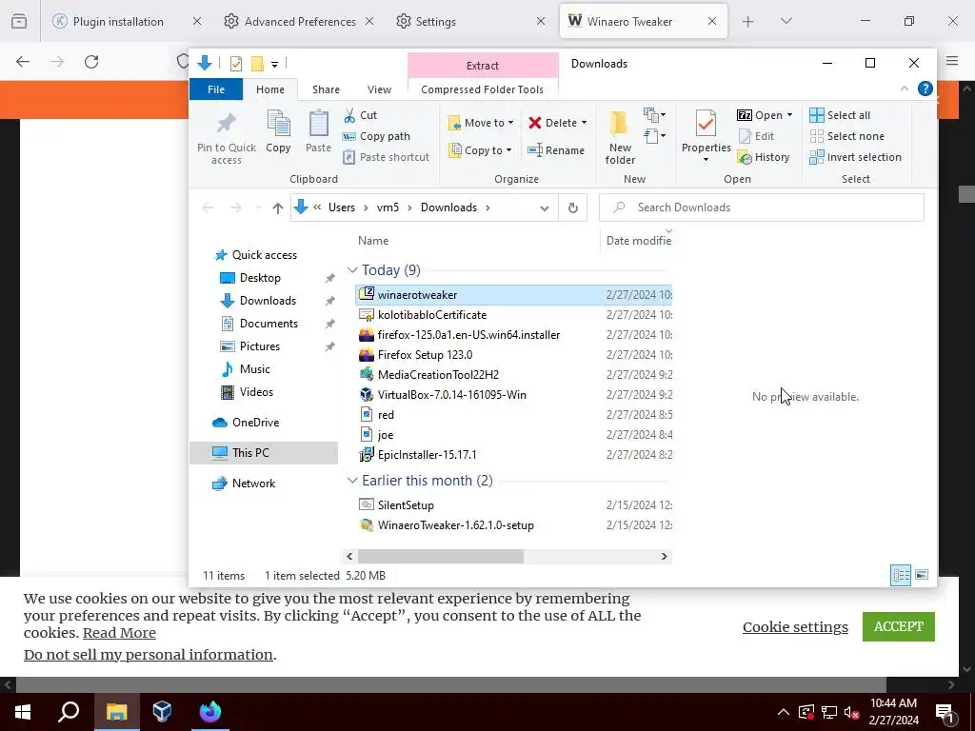This screenshot has height=731, width=975.
Task: Open Documents in navigation pane
Action: click(x=269, y=324)
